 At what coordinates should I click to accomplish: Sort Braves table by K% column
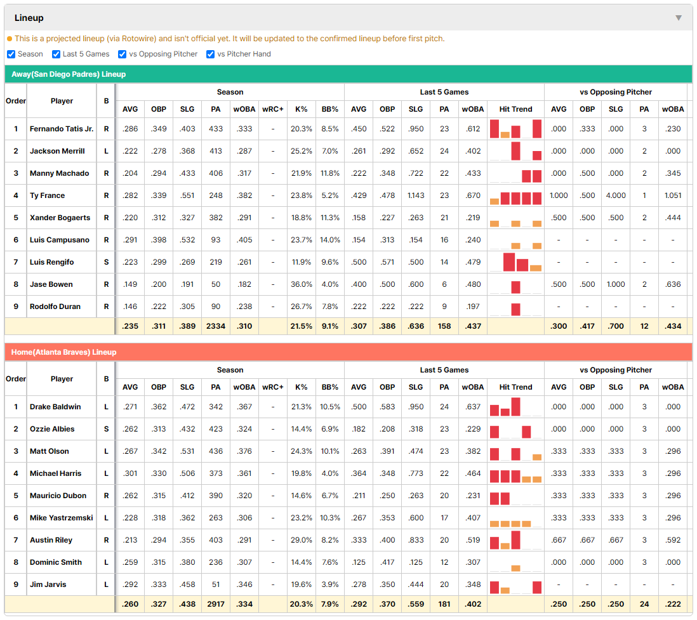[x=301, y=387]
